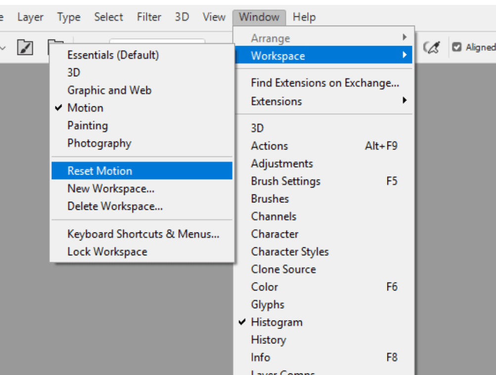496x375 pixels.
Task: Open the Help menu
Action: (x=304, y=17)
